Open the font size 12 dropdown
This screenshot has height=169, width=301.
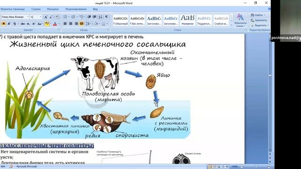click(41, 17)
